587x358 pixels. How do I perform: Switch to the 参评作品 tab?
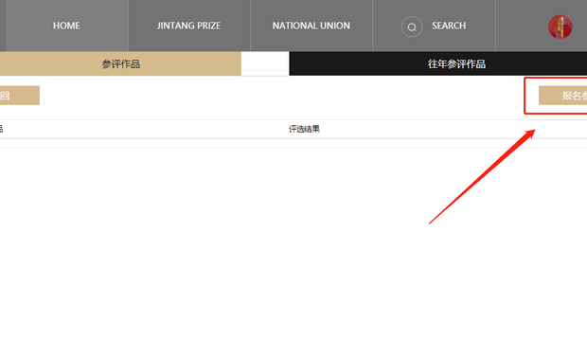tap(120, 63)
